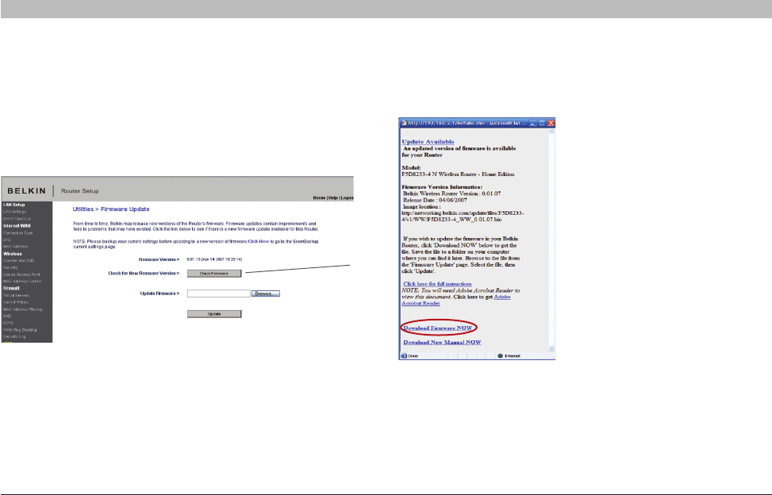Open MAC Address under Internet WAN

[16, 247]
